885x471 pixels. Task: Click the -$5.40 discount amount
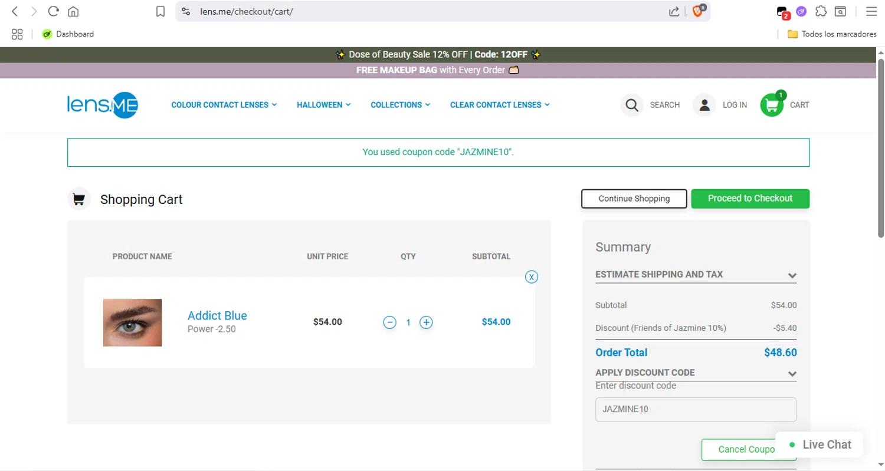pos(785,328)
